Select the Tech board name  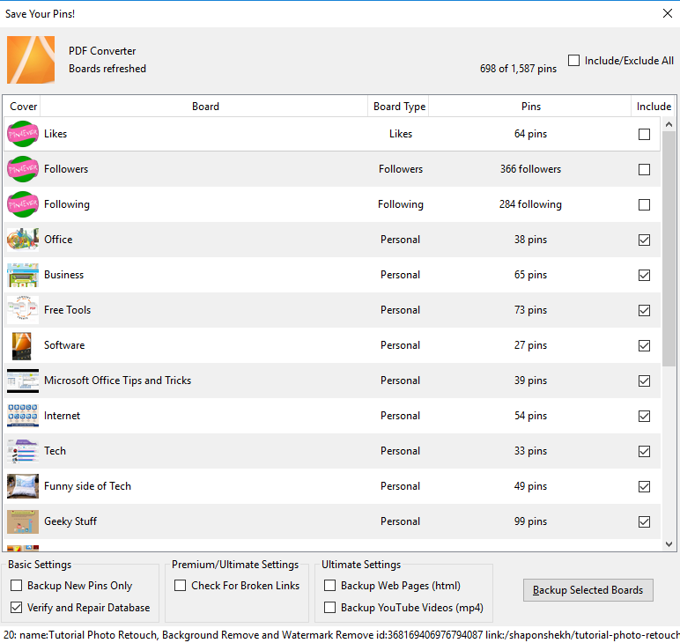55,451
